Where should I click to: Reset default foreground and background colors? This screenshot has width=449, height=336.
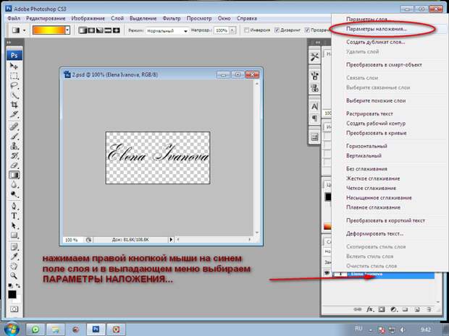11,285
